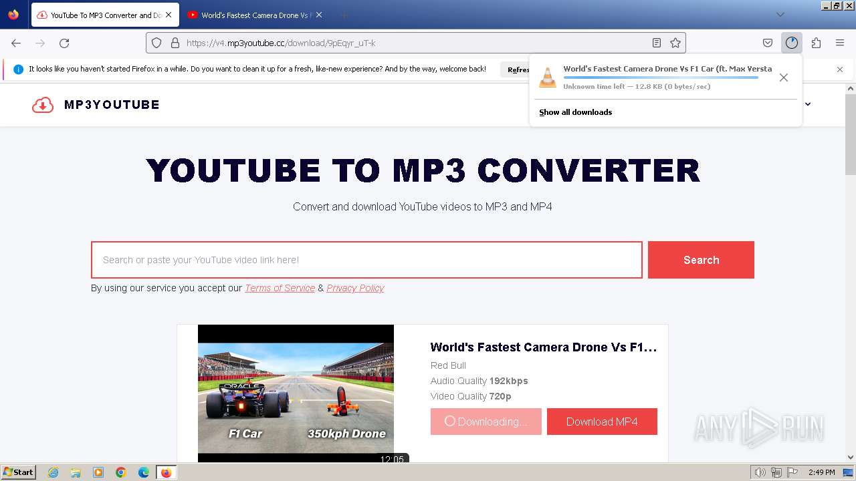
Task: Click the Firefox taskbar button
Action: 167,472
